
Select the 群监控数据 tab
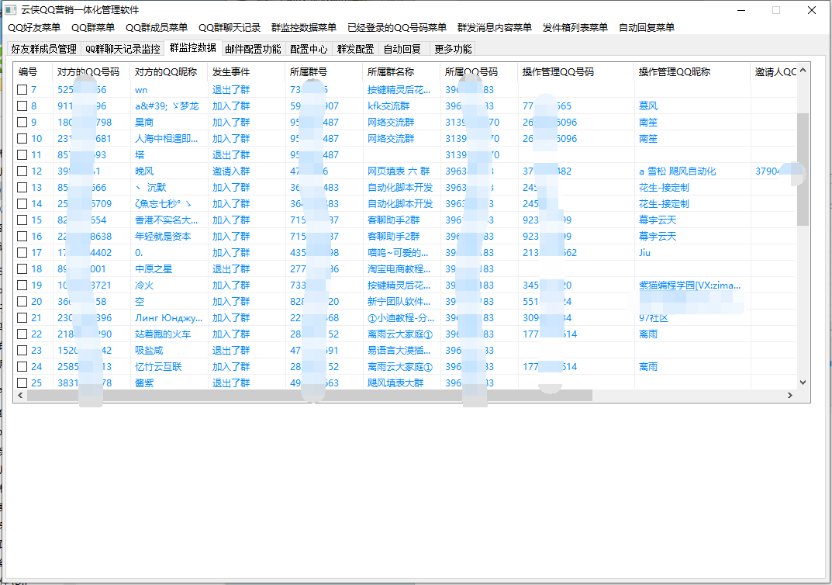[192, 48]
